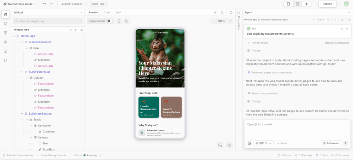Image resolution: width=353 pixels, height=160 pixels.
Task: Add Rules to the agent prompt
Action: pos(282,143)
